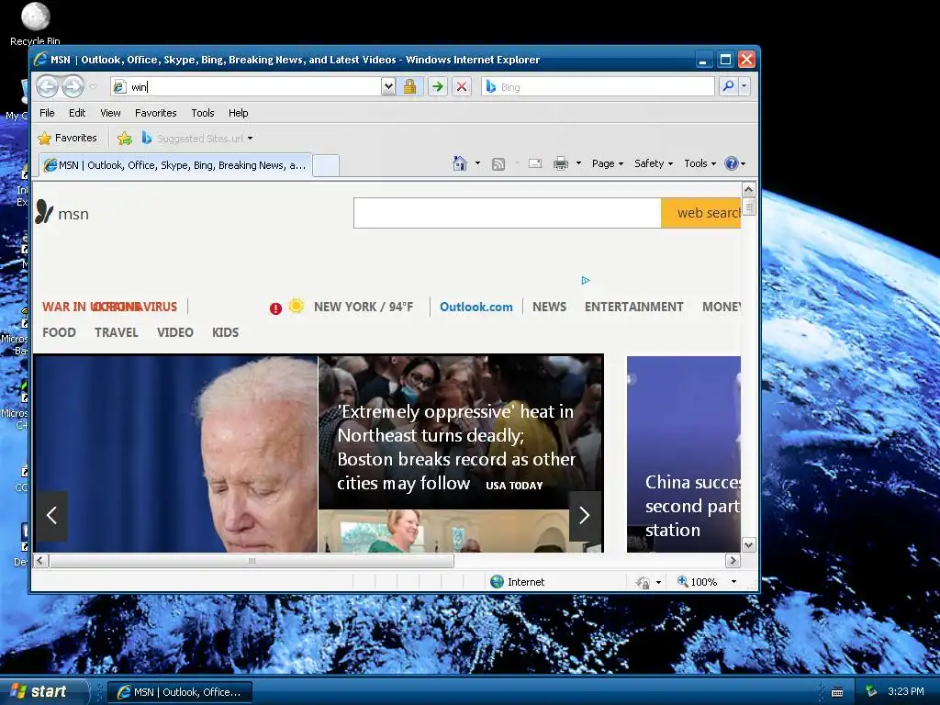Show previous story with carousel left arrow

coord(51,515)
